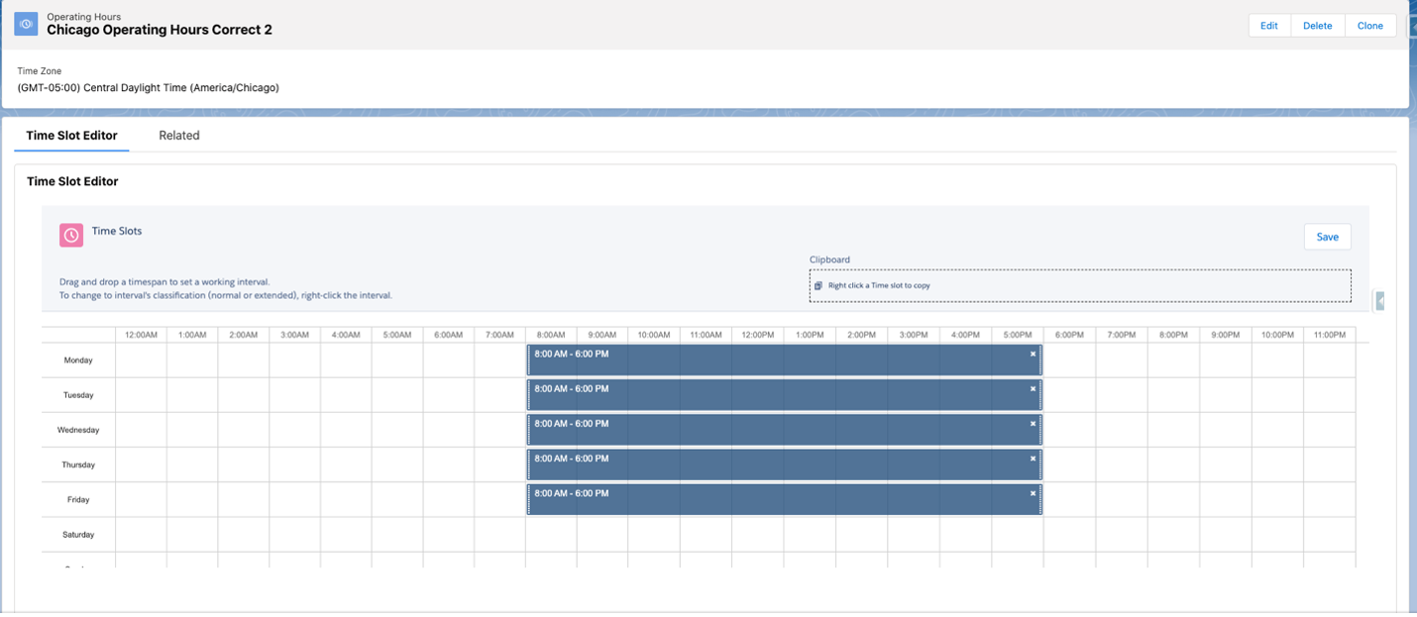The image size is (1417, 617).
Task: Click the Operating Hours record icon
Action: (26, 24)
